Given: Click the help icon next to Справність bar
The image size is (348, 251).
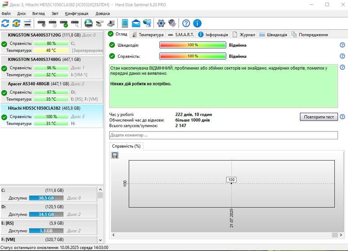Looking at the screenshot, I should pyautogui.click(x=343, y=56).
